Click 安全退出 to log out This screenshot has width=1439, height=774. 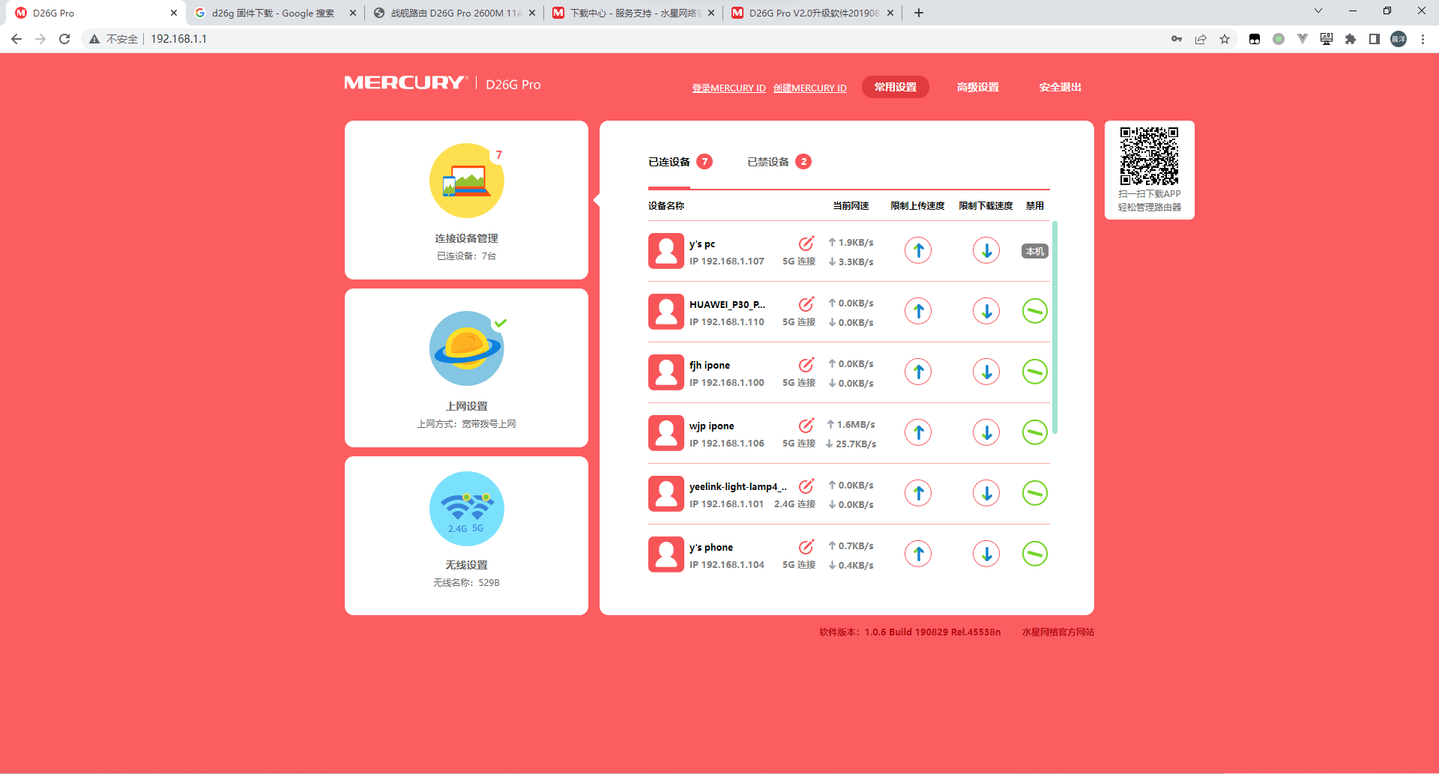coord(1060,87)
